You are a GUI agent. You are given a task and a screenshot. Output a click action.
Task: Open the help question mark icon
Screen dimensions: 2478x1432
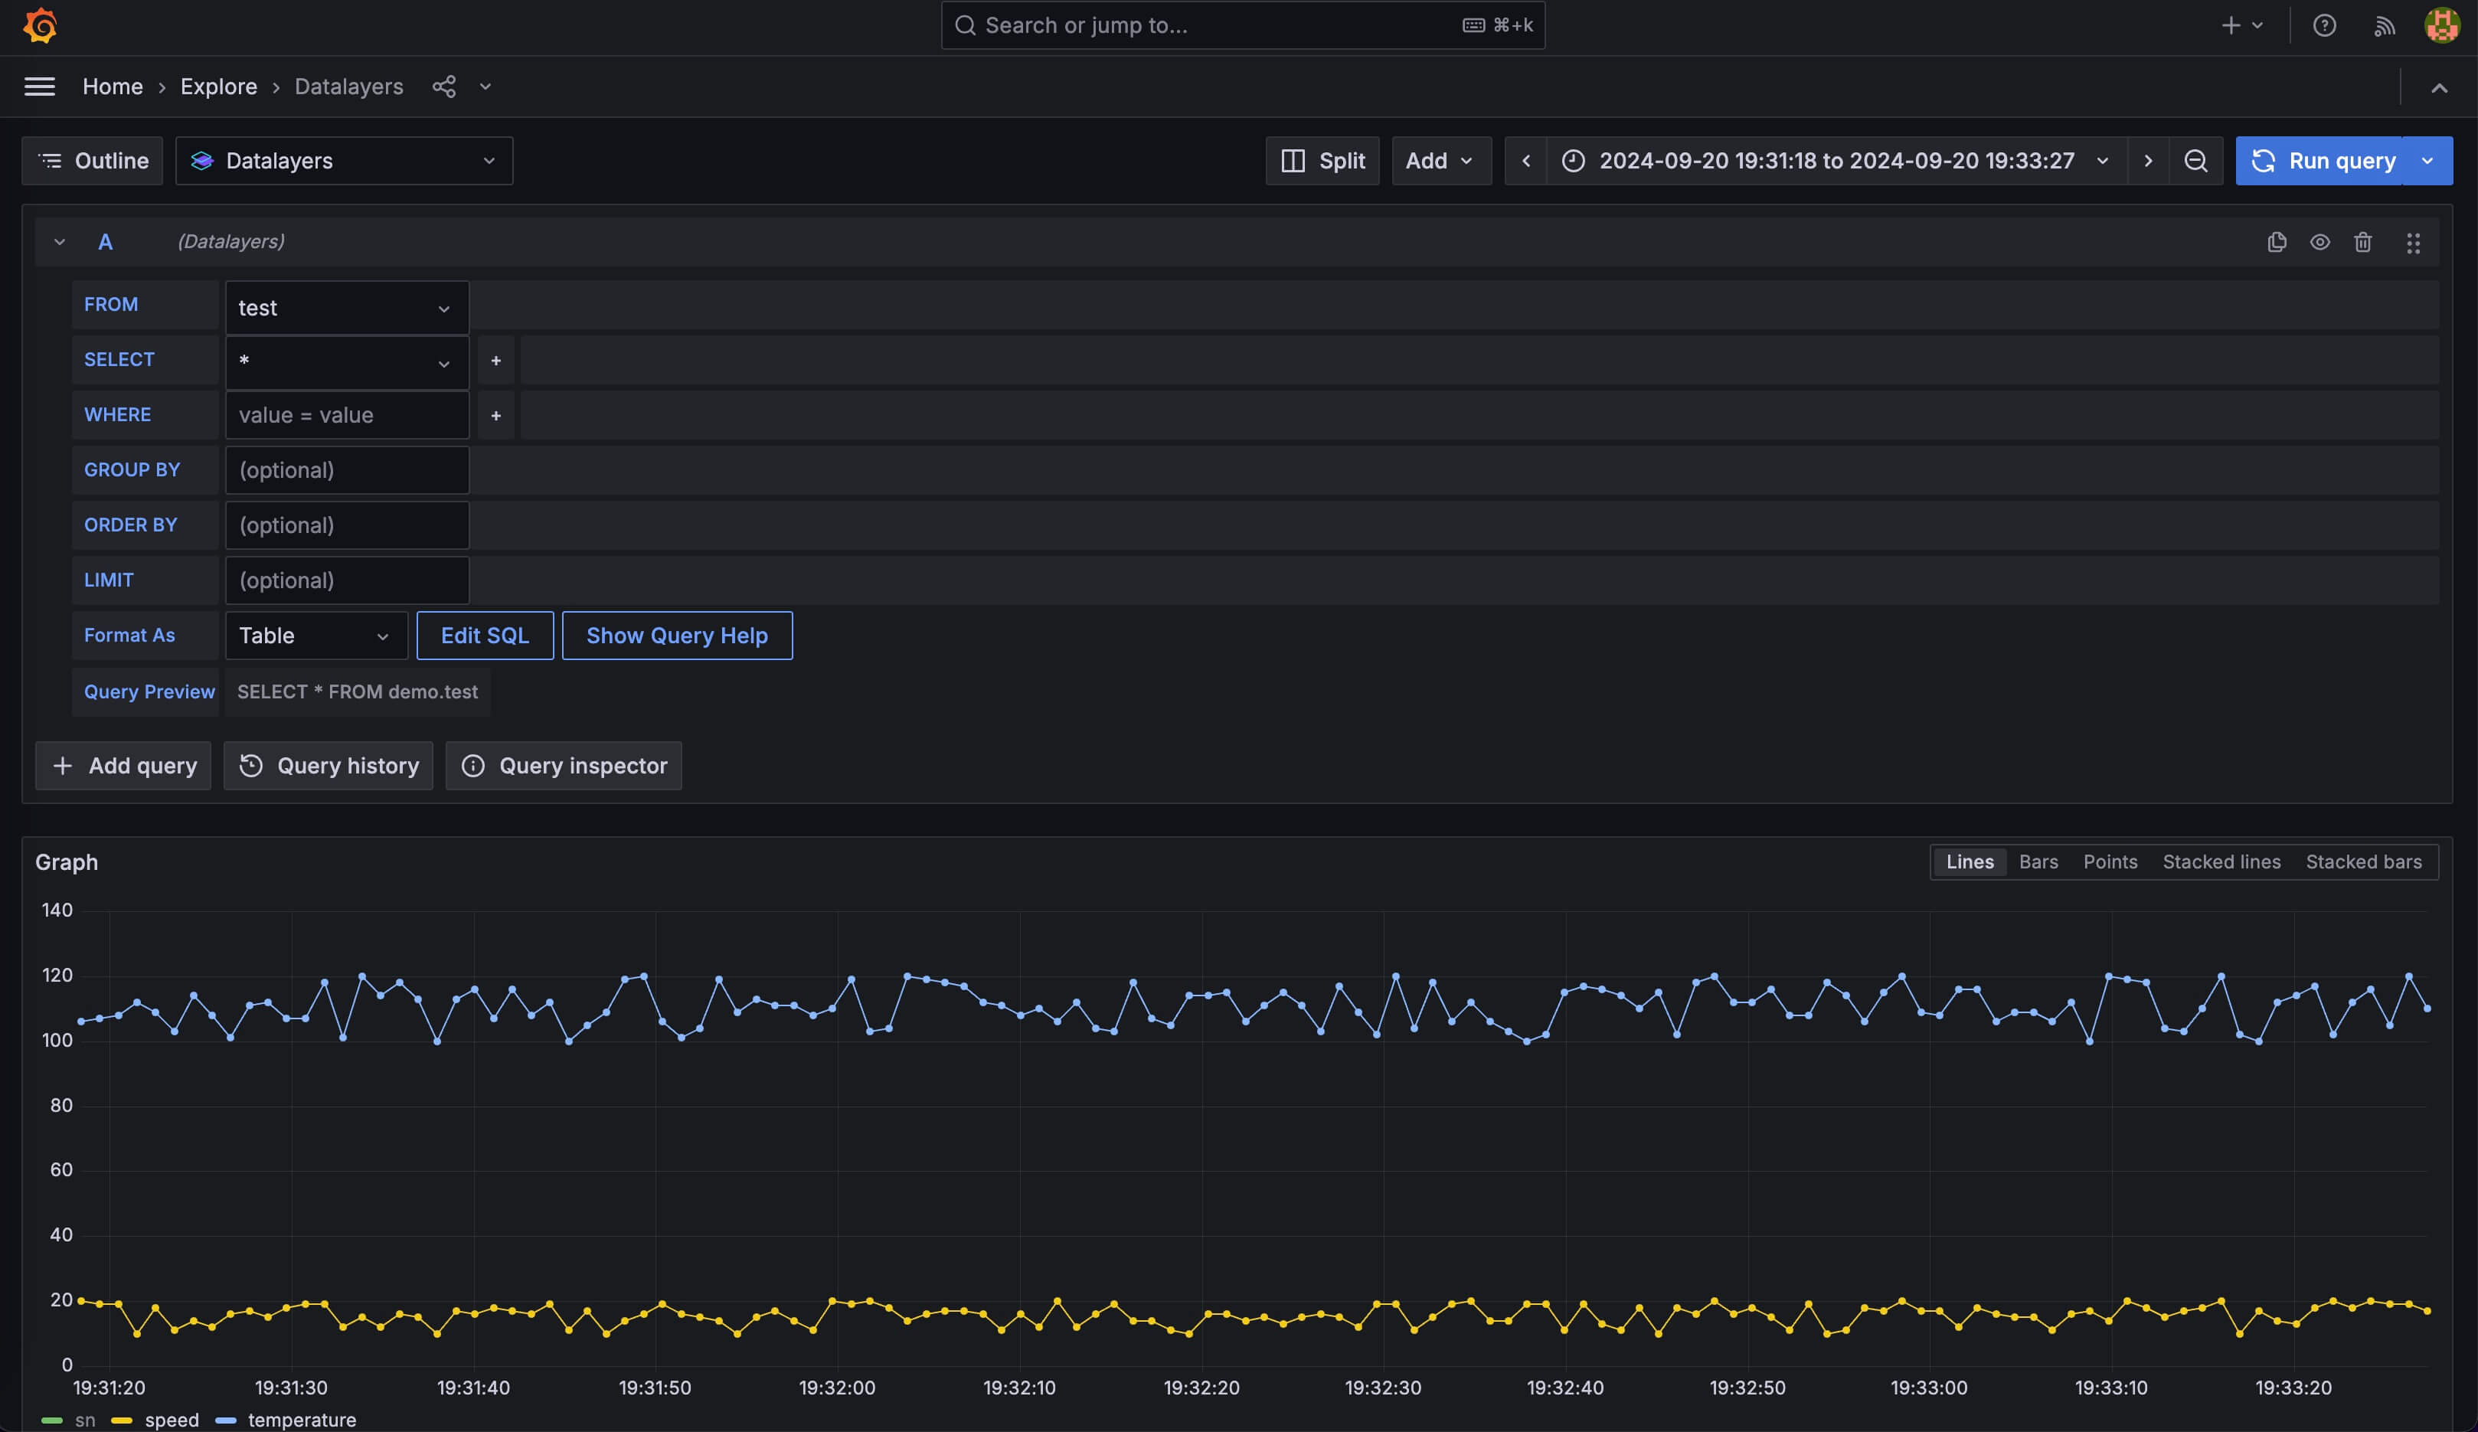[x=2323, y=25]
